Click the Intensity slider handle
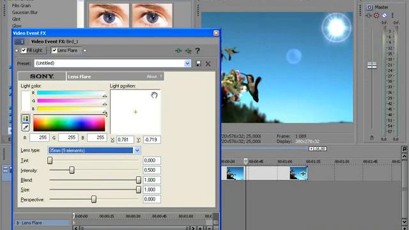This screenshot has height=230, width=409. click(x=72, y=171)
